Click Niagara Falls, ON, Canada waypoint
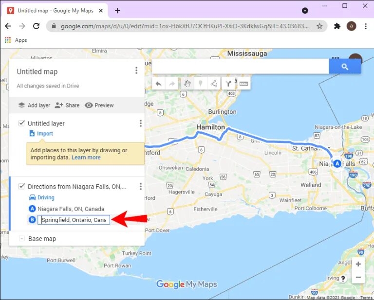374x300 pixels. click(71, 209)
